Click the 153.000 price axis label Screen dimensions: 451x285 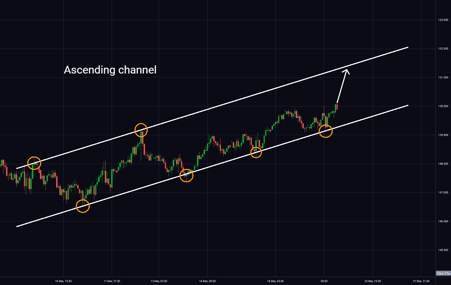(x=443, y=20)
